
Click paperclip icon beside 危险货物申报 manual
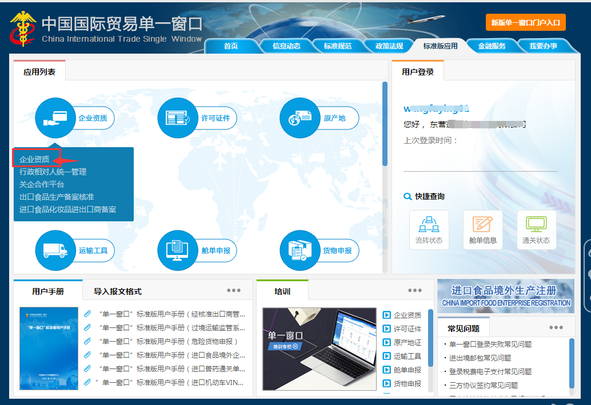click(87, 341)
